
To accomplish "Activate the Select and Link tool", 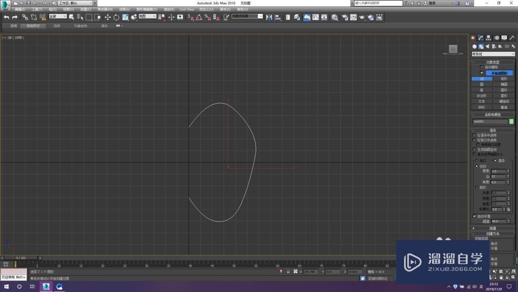I will point(25,17).
